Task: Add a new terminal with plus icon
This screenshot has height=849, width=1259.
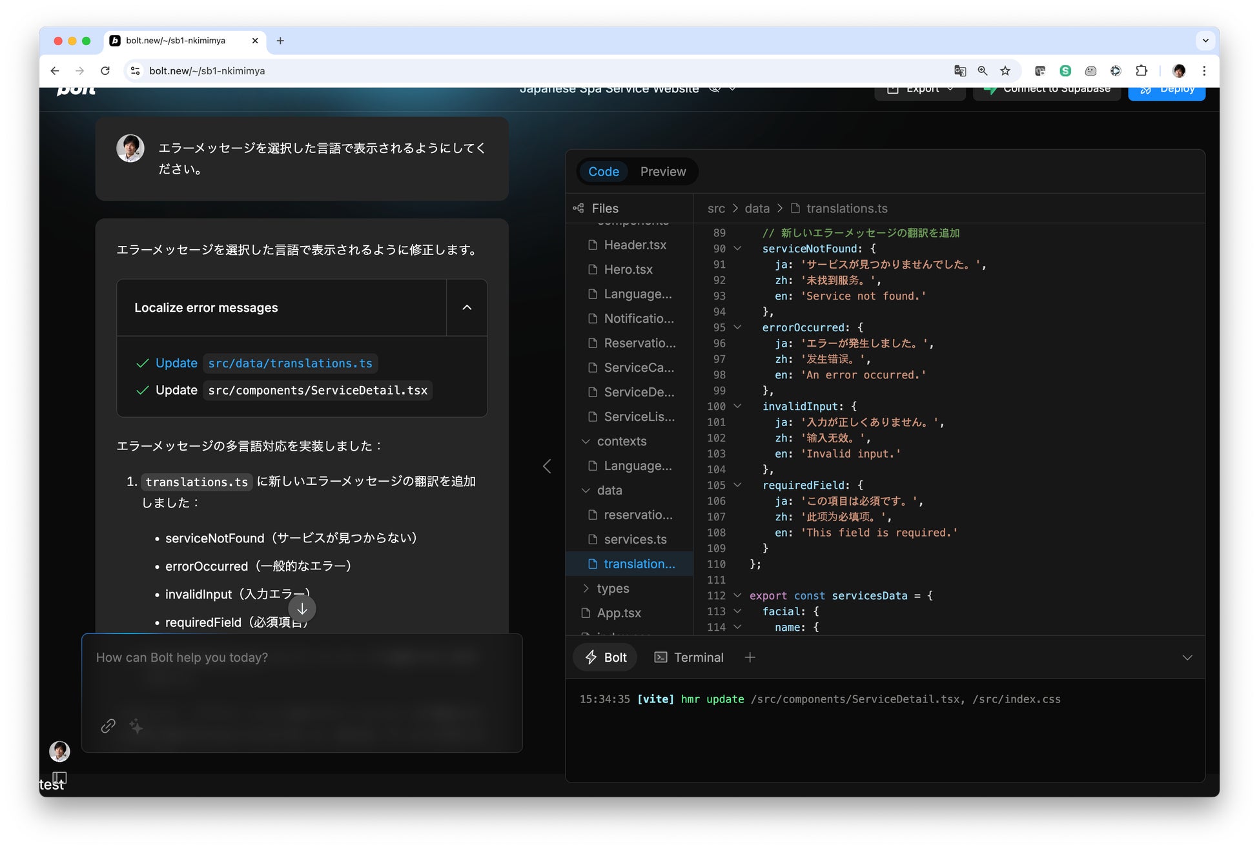Action: click(750, 657)
